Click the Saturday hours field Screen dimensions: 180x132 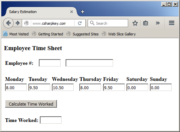(x=137, y=87)
